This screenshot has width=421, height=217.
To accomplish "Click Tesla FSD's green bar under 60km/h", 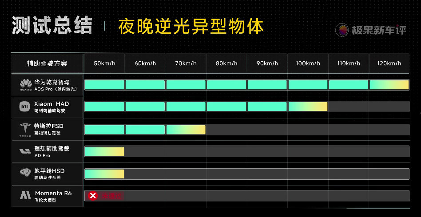I will [x=145, y=130].
